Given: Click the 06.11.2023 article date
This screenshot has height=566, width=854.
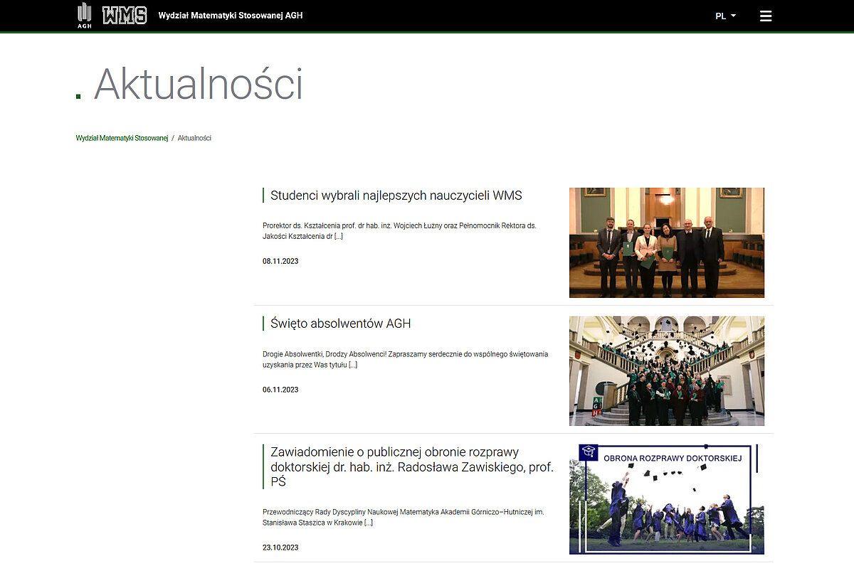Looking at the screenshot, I should coord(280,390).
